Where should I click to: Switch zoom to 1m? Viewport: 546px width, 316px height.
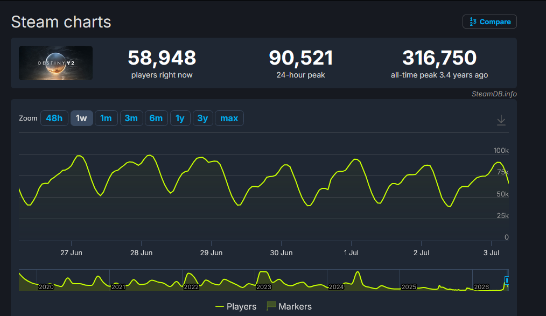(106, 118)
